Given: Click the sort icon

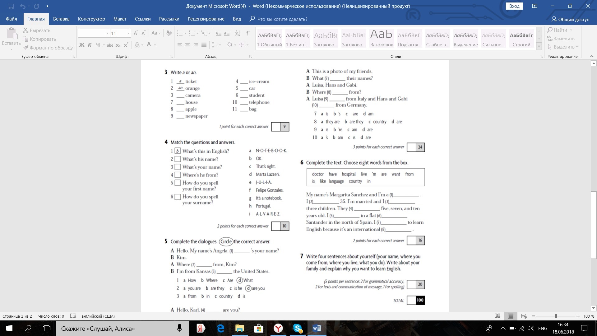Looking at the screenshot, I should (x=238, y=33).
